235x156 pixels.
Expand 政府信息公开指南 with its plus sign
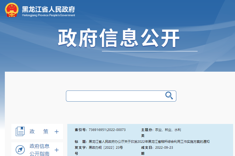57,150
